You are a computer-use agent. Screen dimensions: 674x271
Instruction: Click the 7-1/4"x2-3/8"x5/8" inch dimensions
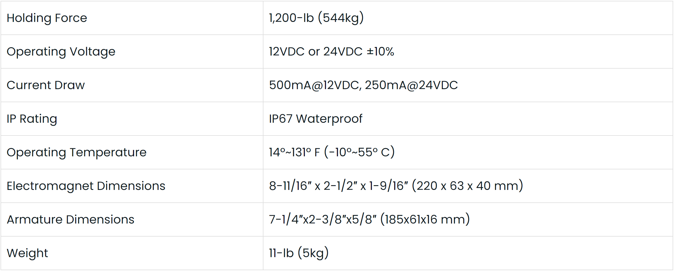coord(322,220)
